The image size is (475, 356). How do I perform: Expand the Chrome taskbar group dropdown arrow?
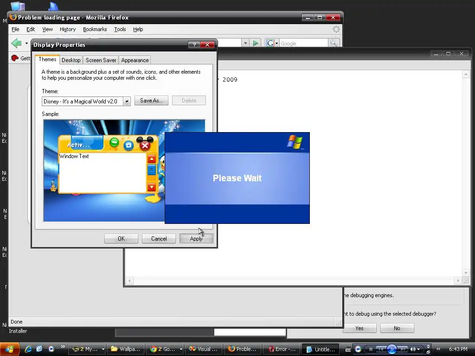point(181,349)
